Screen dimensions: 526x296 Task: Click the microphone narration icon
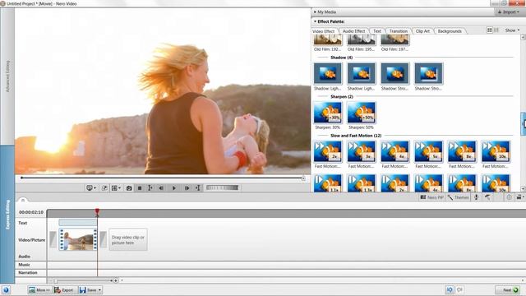click(476, 197)
